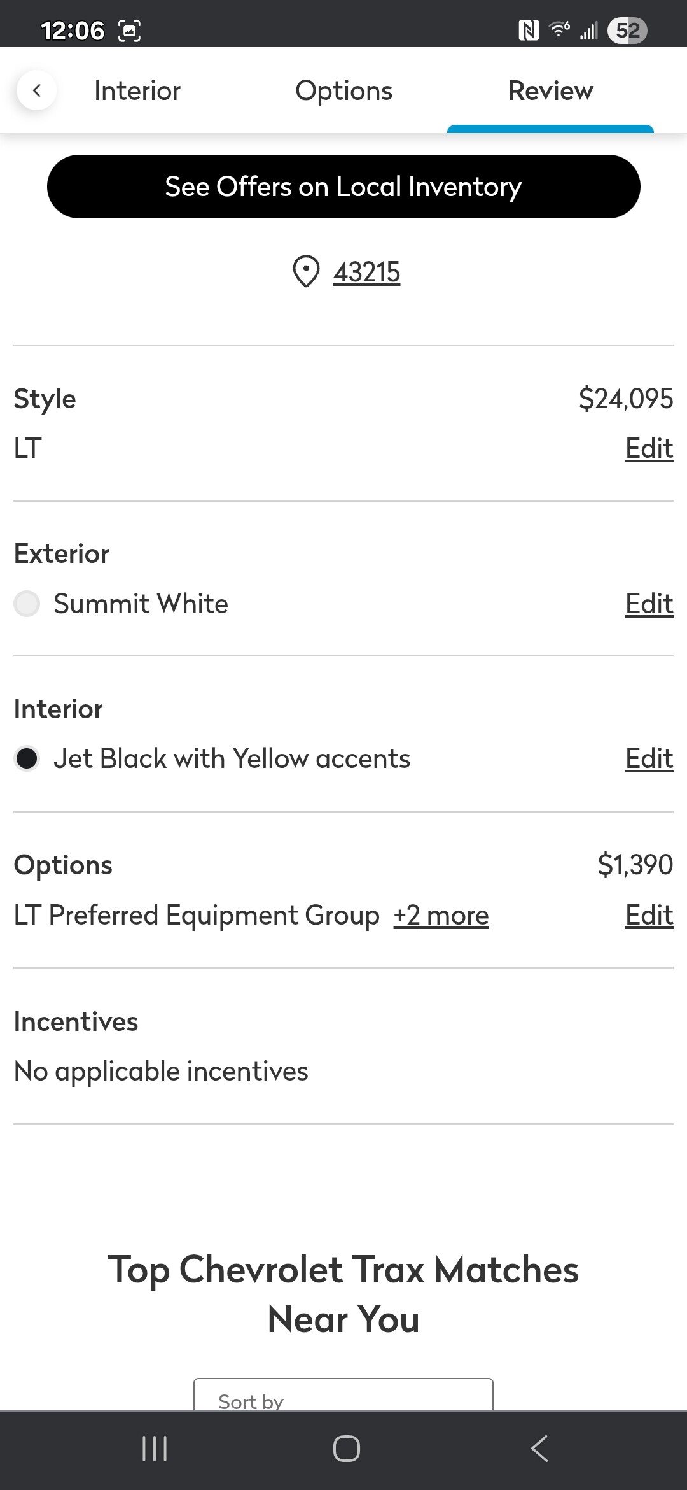Tap the location pin icon
687x1490 pixels.
(x=306, y=272)
